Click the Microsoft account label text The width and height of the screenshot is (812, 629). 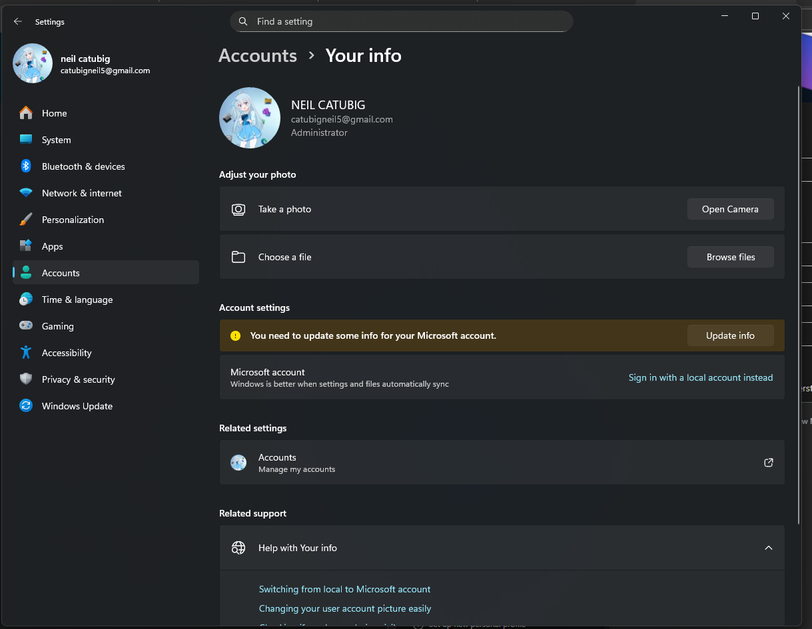pyautogui.click(x=268, y=372)
